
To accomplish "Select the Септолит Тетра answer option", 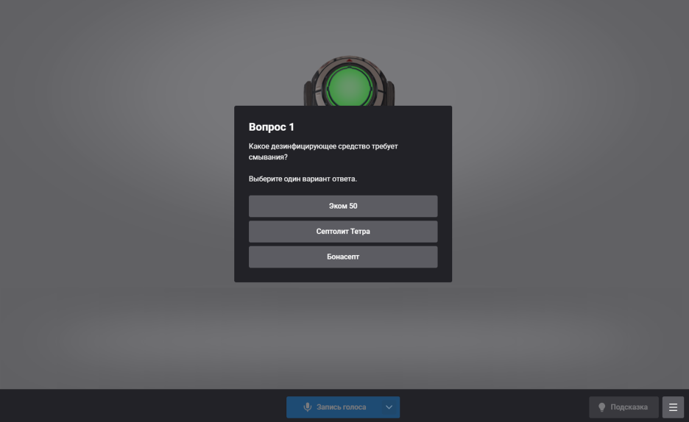I will point(343,232).
